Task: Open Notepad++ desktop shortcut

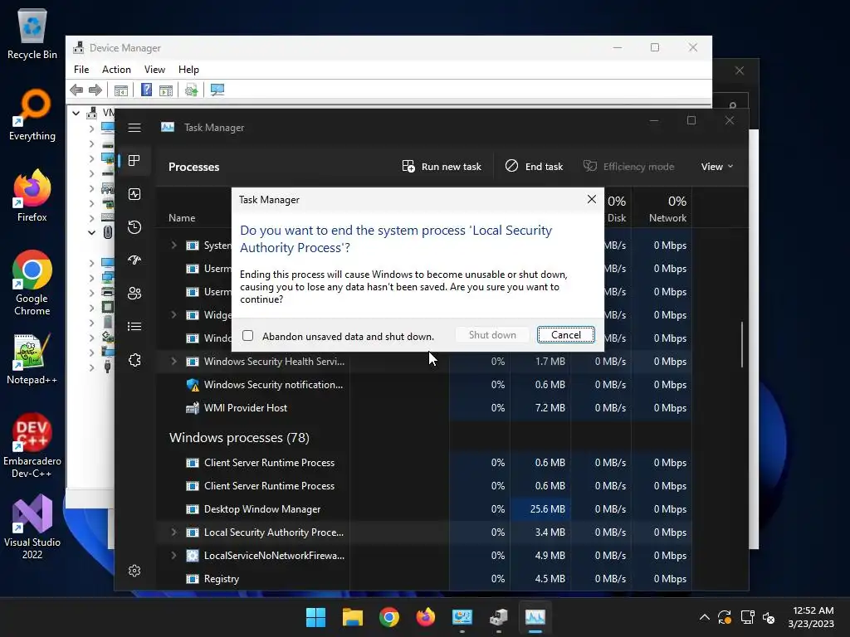Action: coord(32,359)
